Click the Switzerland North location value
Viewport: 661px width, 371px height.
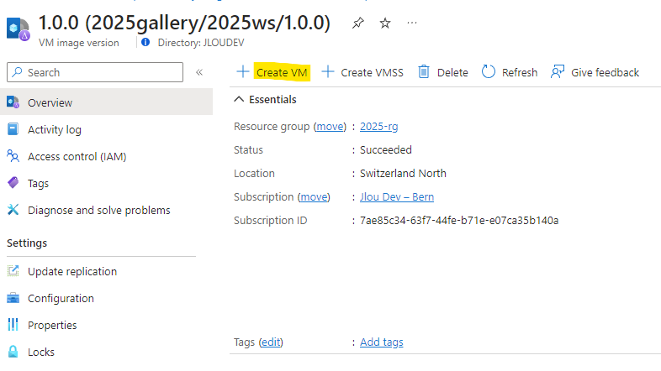[403, 173]
